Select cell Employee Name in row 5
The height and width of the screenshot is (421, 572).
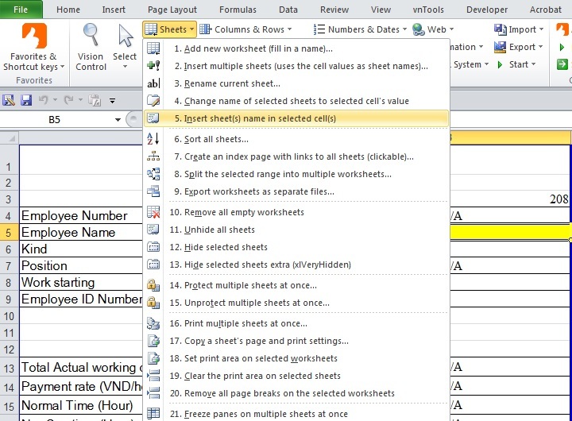(x=80, y=232)
